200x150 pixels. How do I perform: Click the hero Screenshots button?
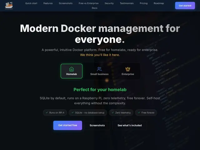(97, 125)
